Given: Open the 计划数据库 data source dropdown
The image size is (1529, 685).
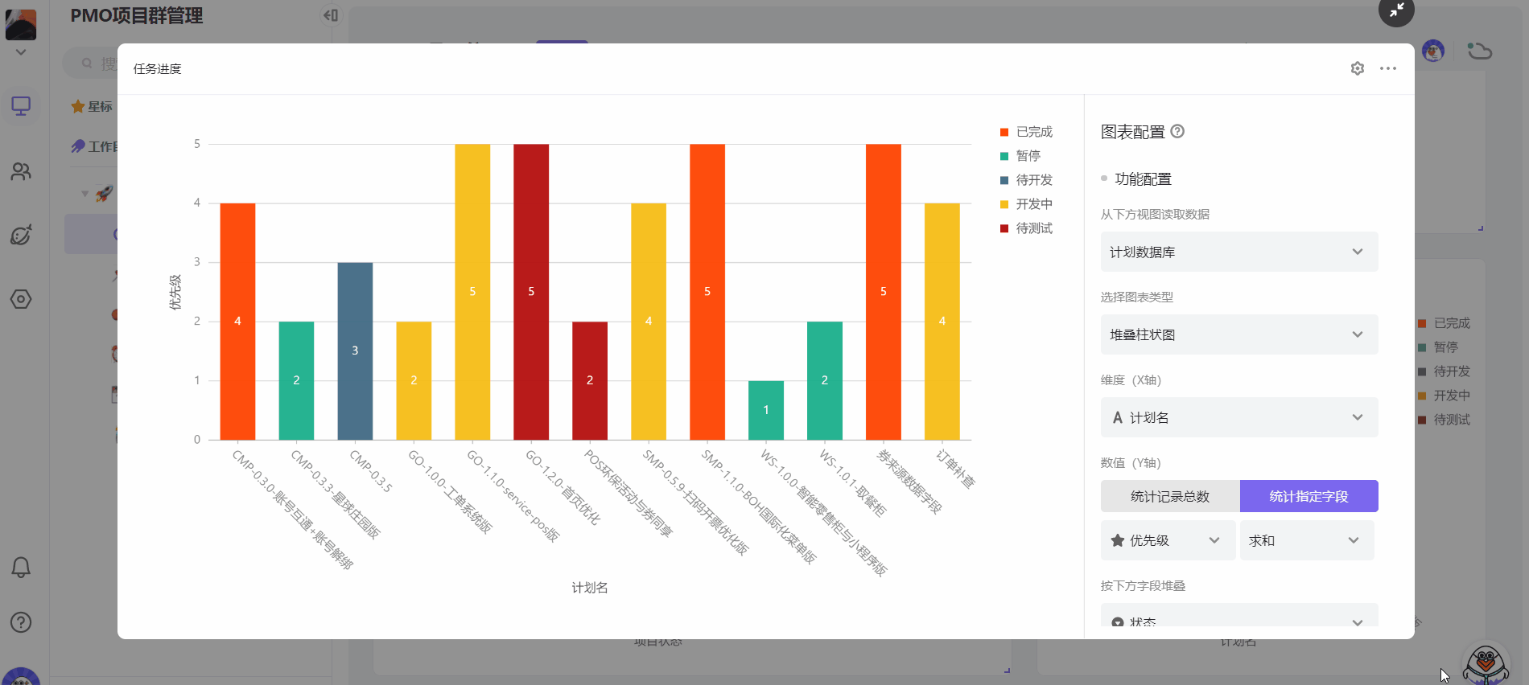Looking at the screenshot, I should (x=1238, y=252).
